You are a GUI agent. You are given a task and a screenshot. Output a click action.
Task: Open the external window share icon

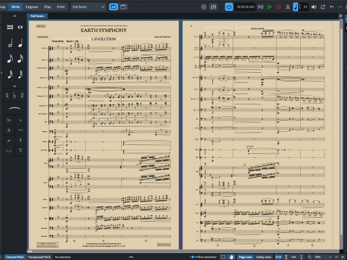pyautogui.click(x=323, y=7)
